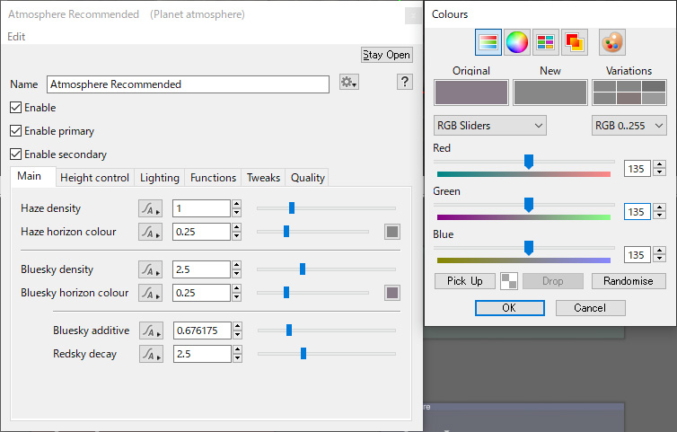Click Bluesky additive animation button
The image size is (677, 432).
(x=151, y=331)
